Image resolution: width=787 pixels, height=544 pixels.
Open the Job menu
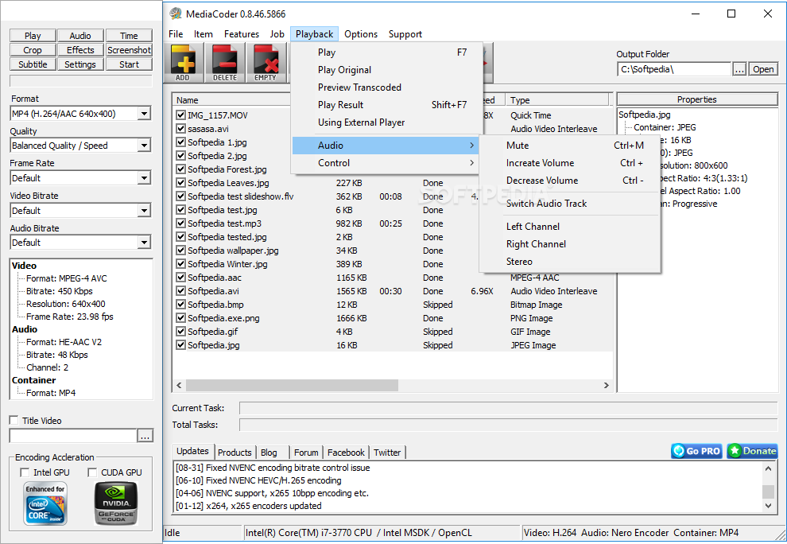click(277, 34)
